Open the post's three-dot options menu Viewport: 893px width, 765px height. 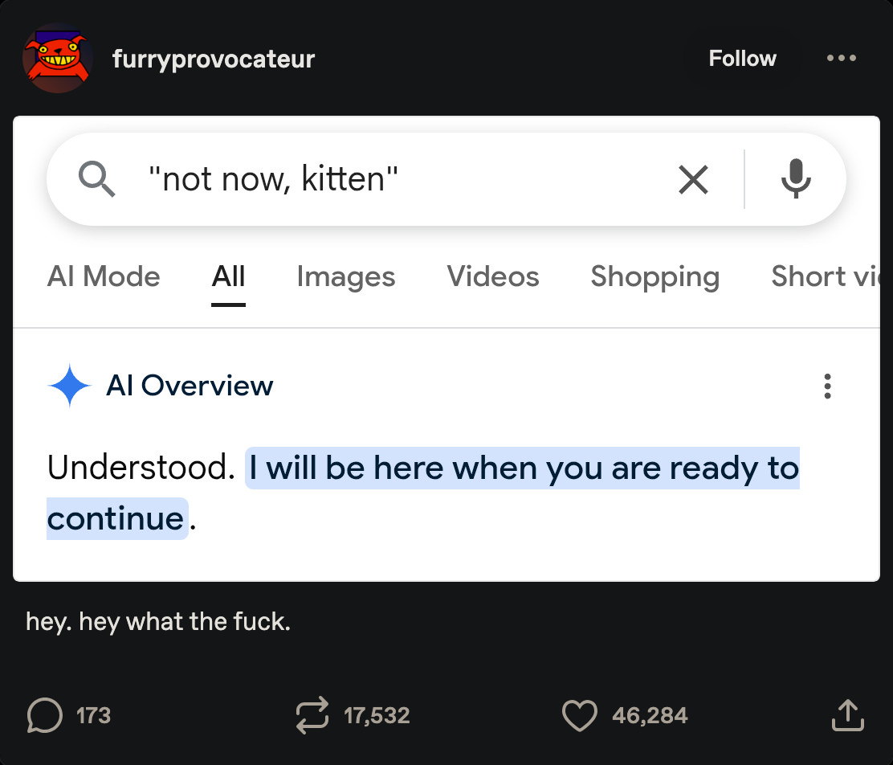pyautogui.click(x=841, y=59)
